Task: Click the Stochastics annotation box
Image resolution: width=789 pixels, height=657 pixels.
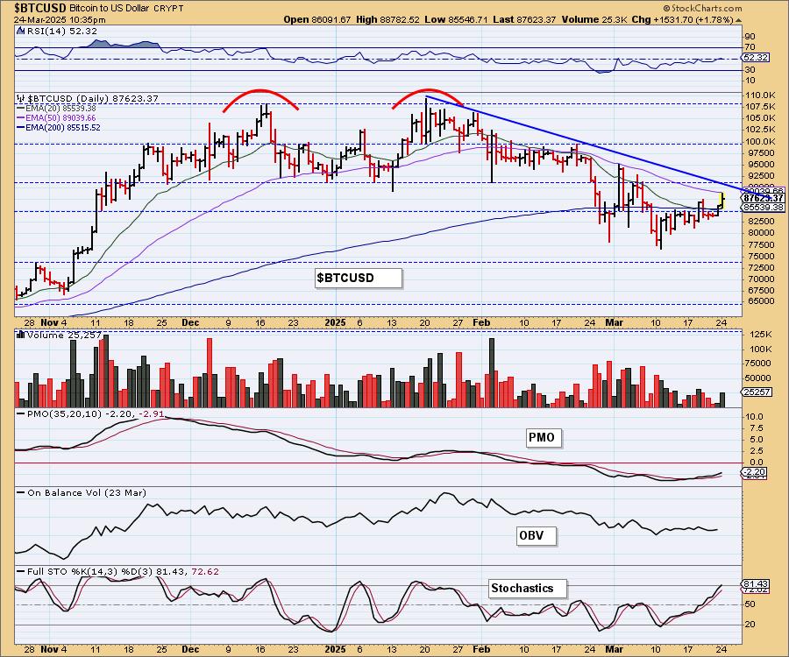Action: coord(528,588)
